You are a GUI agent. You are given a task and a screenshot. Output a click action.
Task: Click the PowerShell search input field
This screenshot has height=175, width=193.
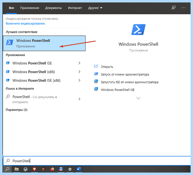point(97,161)
